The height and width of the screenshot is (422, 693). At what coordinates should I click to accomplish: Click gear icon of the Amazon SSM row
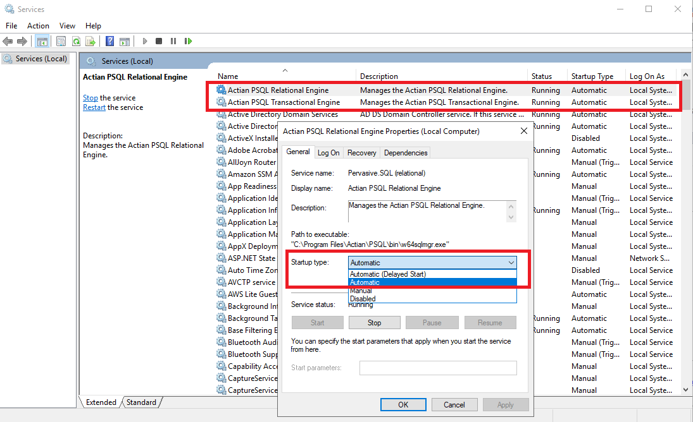pyautogui.click(x=221, y=174)
